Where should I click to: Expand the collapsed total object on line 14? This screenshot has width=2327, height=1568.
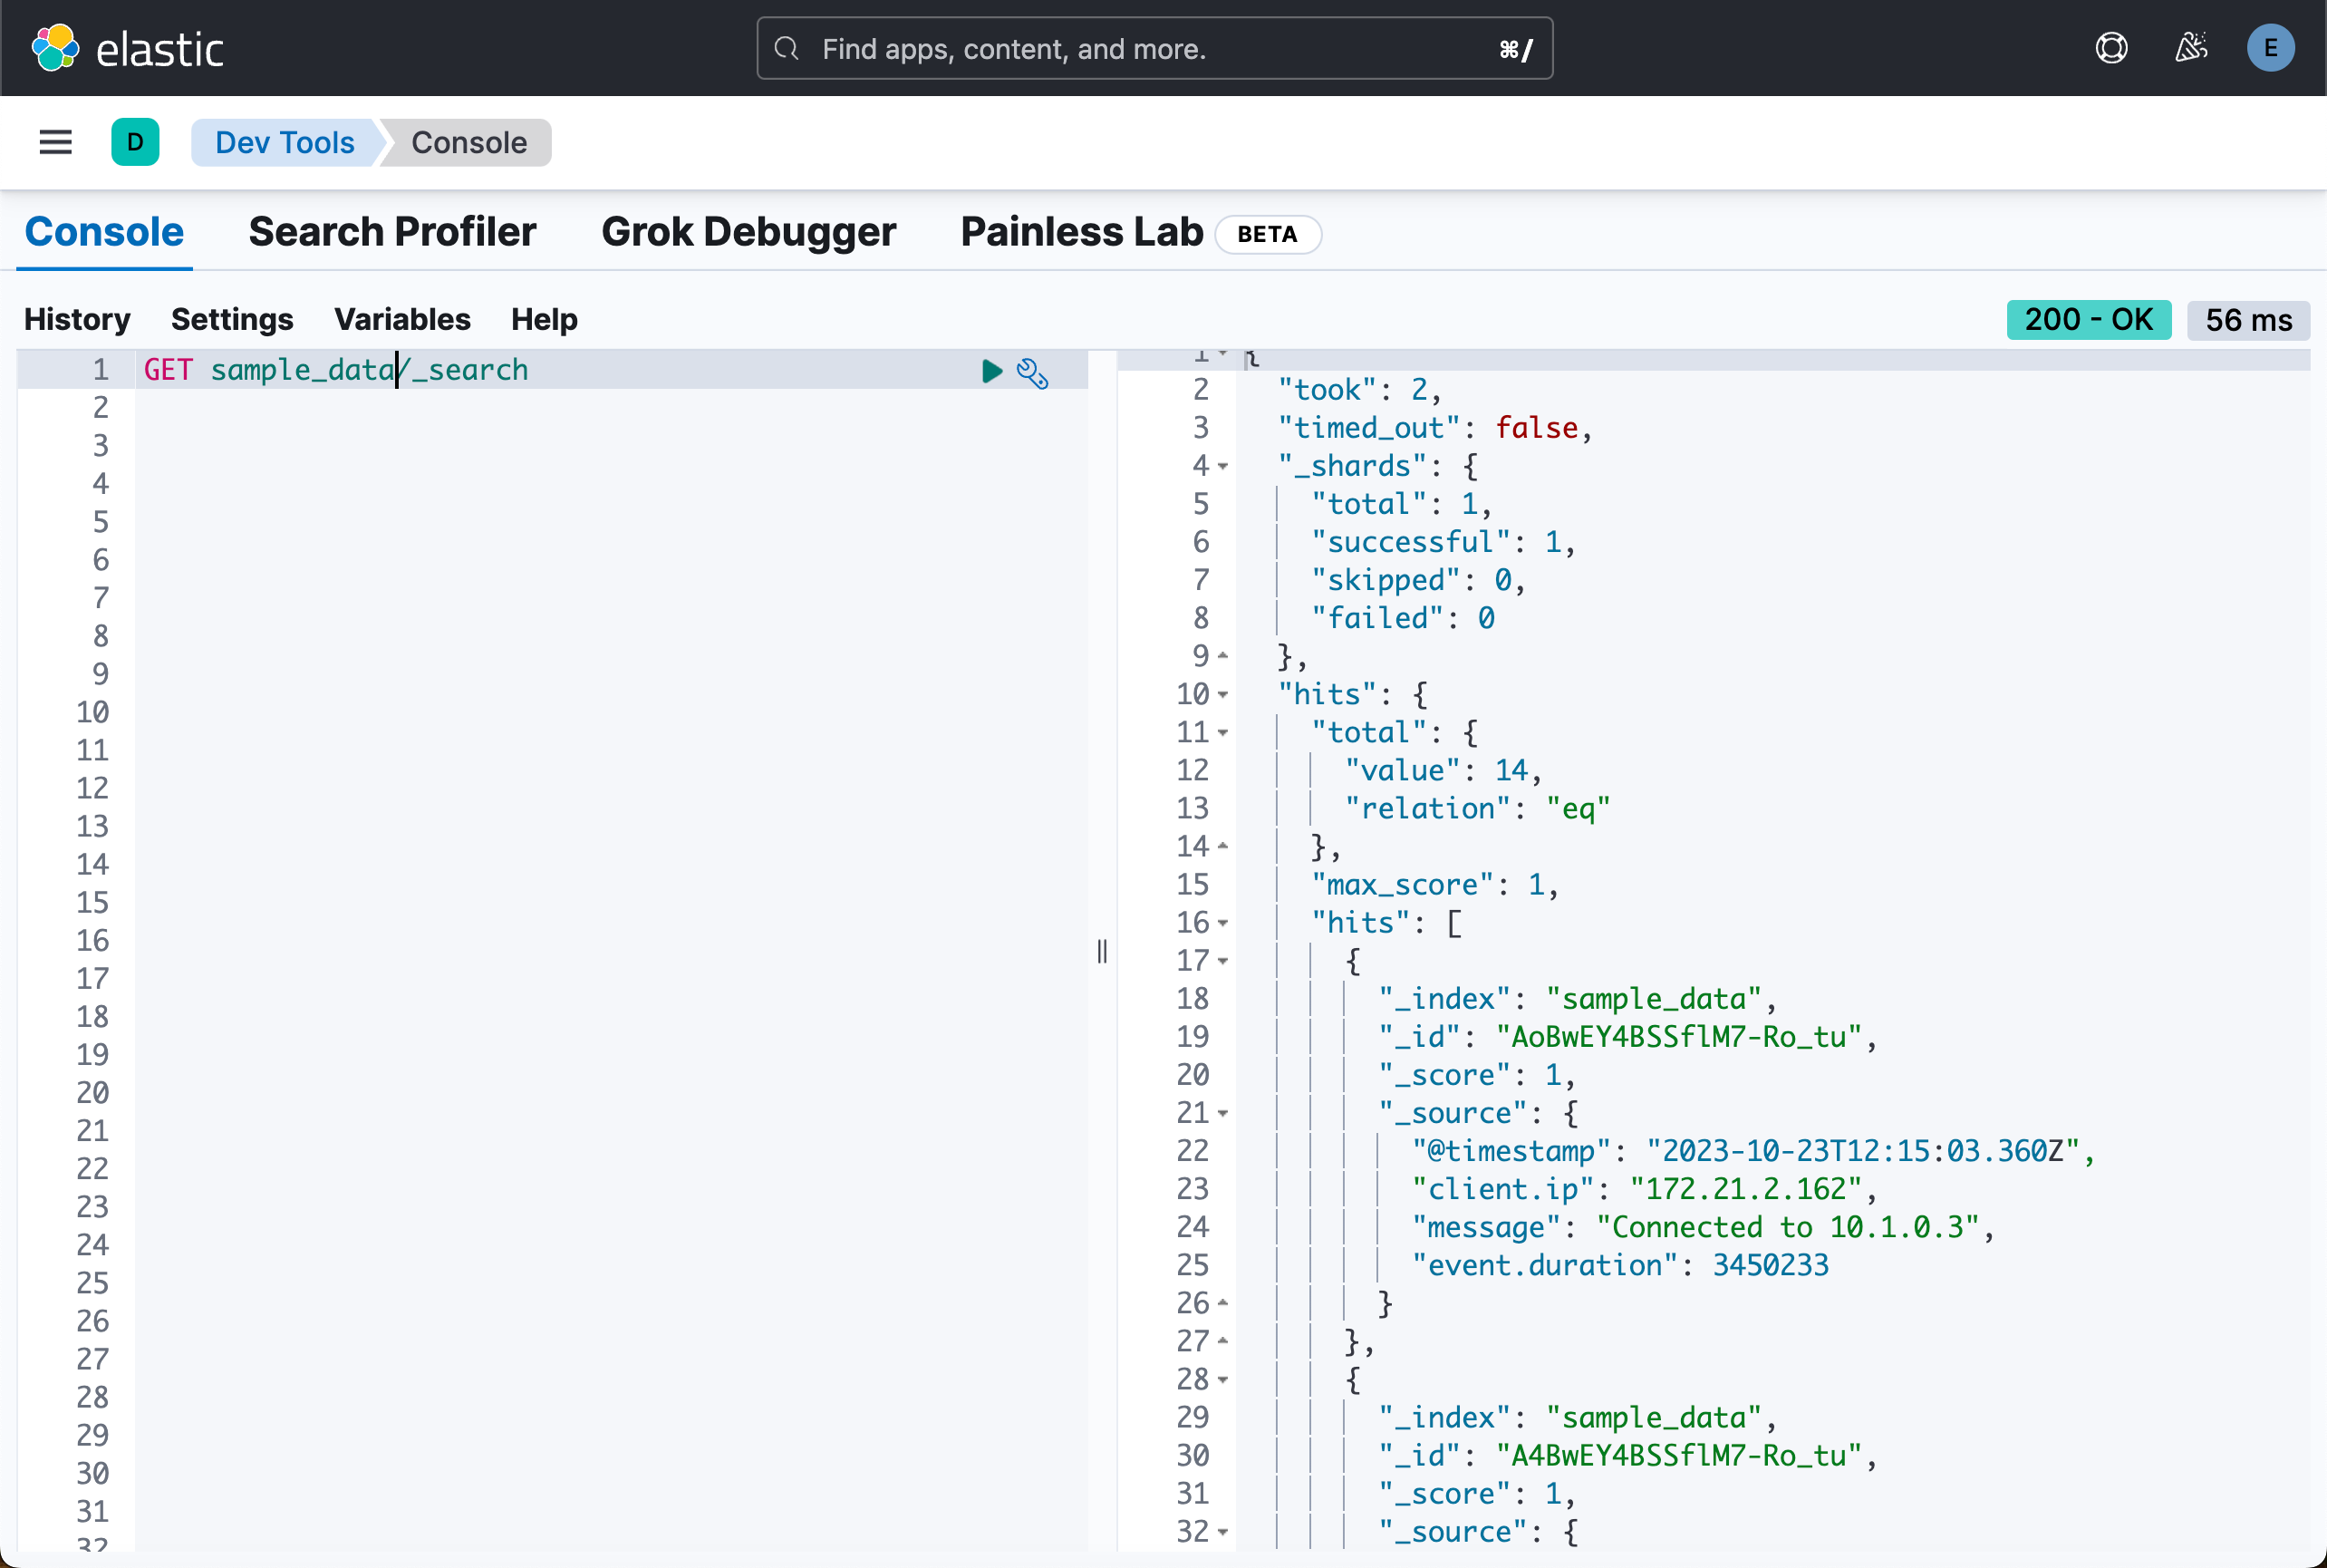pyautogui.click(x=1223, y=846)
